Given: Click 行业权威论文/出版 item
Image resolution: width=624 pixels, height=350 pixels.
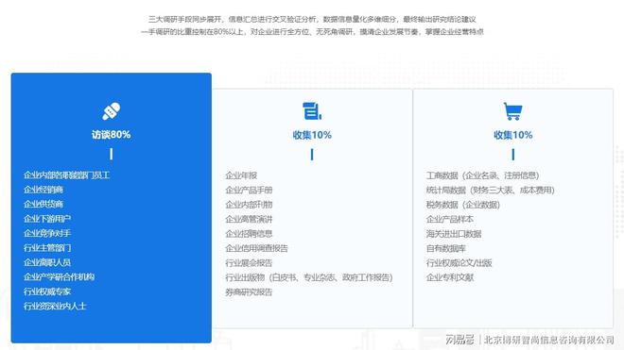Looking at the screenshot, I should click(459, 263).
